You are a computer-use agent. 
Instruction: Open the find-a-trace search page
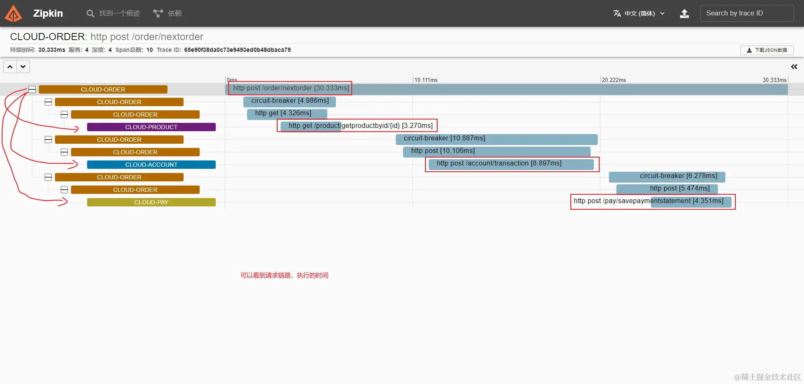tap(113, 13)
